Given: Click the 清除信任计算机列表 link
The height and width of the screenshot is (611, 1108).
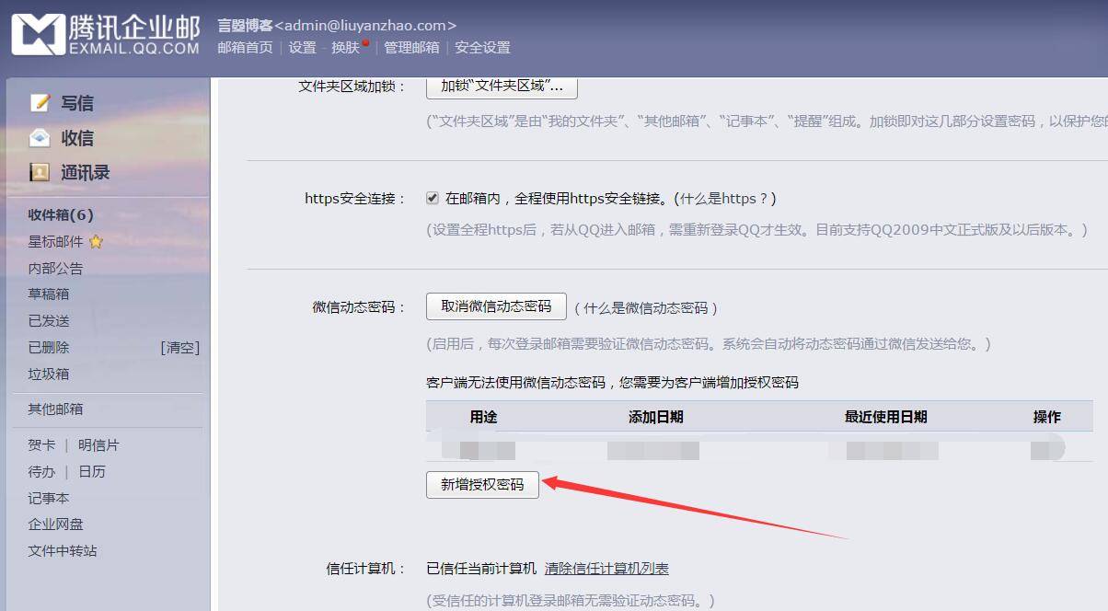Looking at the screenshot, I should click(606, 568).
